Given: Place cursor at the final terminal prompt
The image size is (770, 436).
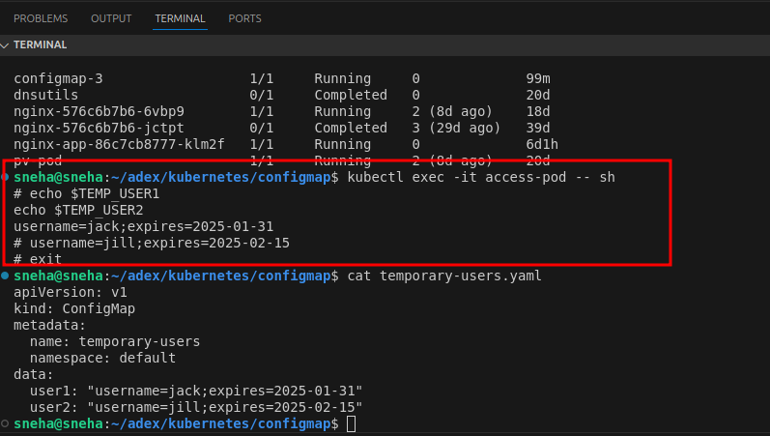Looking at the screenshot, I should 351,423.
